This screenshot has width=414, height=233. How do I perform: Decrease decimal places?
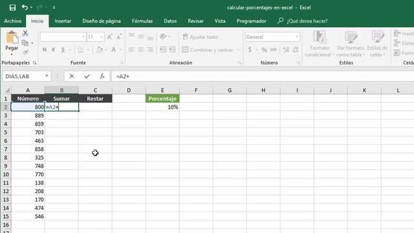296,50
